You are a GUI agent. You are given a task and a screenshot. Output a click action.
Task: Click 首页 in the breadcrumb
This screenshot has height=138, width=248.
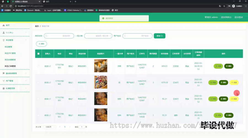coord(37,26)
